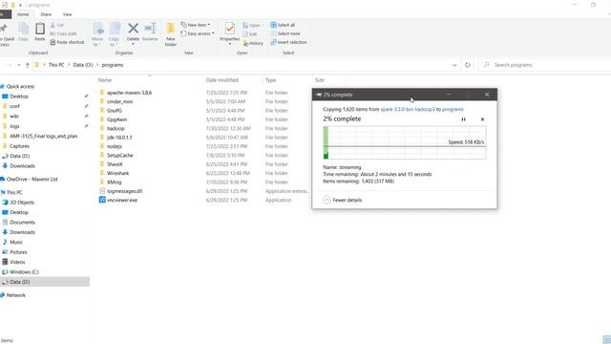Click Paste shortcut in the ribbon
Screen dimensions: 611x344
(67, 42)
